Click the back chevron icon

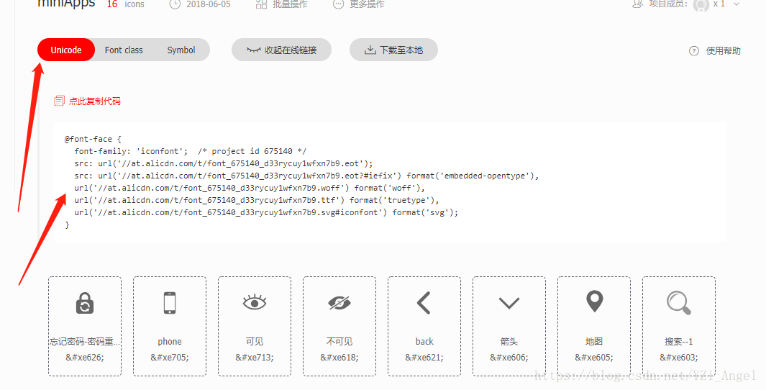pos(424,302)
